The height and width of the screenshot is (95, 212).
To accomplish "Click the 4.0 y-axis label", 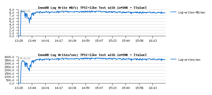I will point(12,25).
